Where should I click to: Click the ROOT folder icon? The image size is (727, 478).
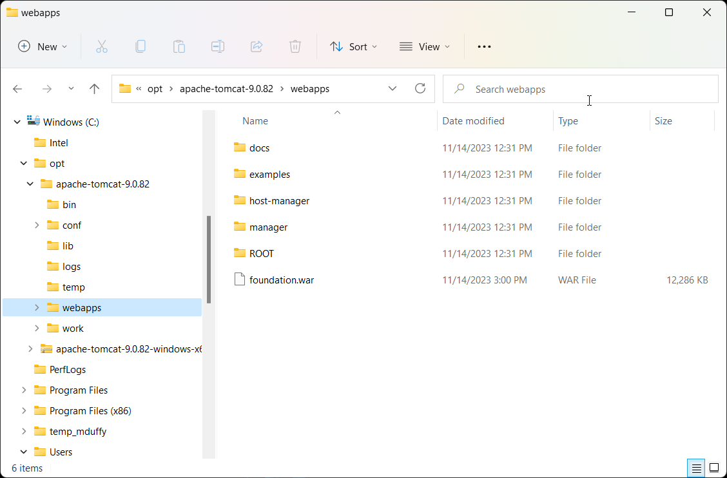click(240, 253)
